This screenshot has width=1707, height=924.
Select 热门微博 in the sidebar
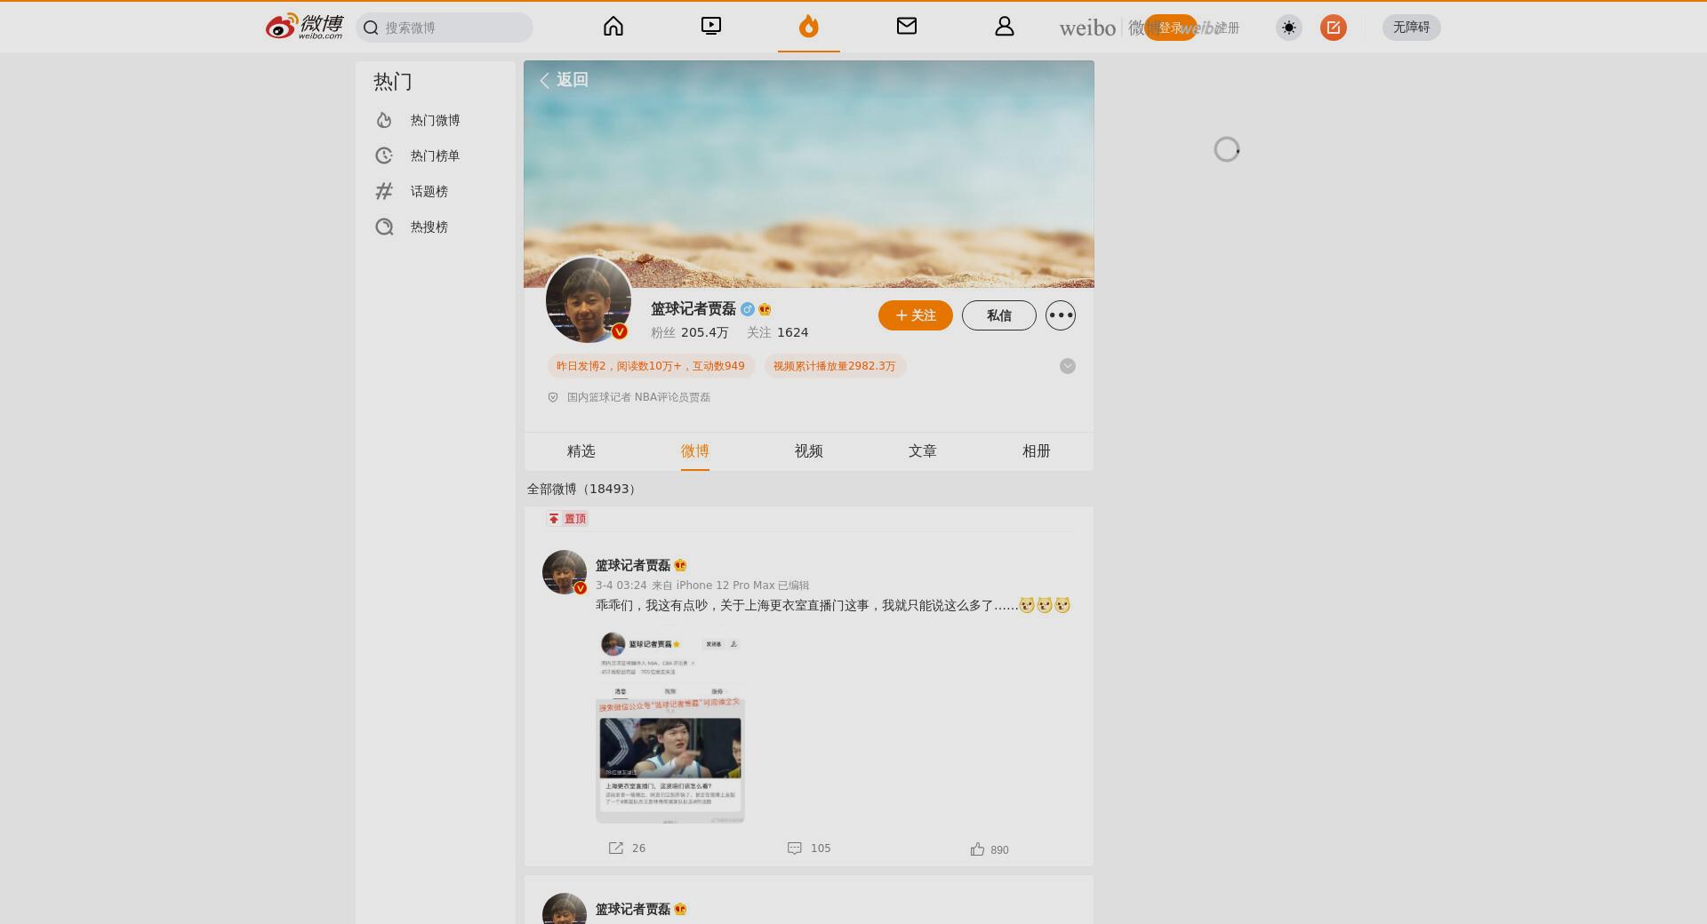[x=436, y=120]
